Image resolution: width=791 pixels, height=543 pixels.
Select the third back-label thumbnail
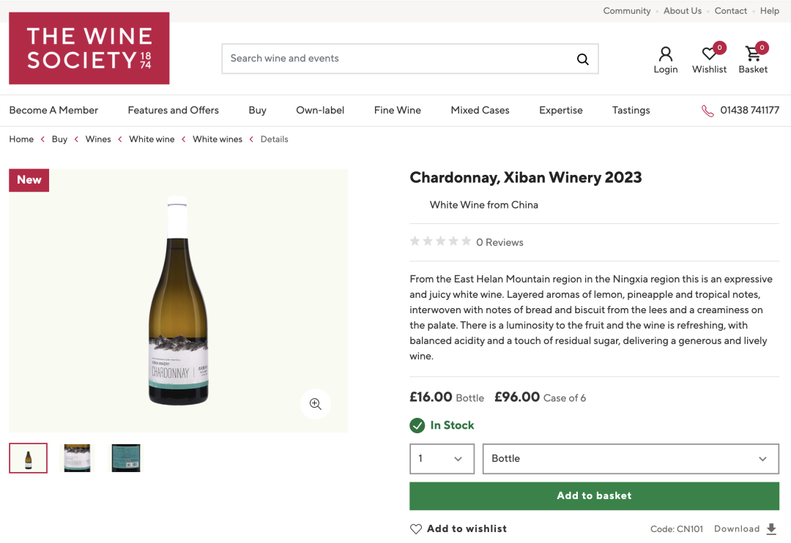click(126, 458)
